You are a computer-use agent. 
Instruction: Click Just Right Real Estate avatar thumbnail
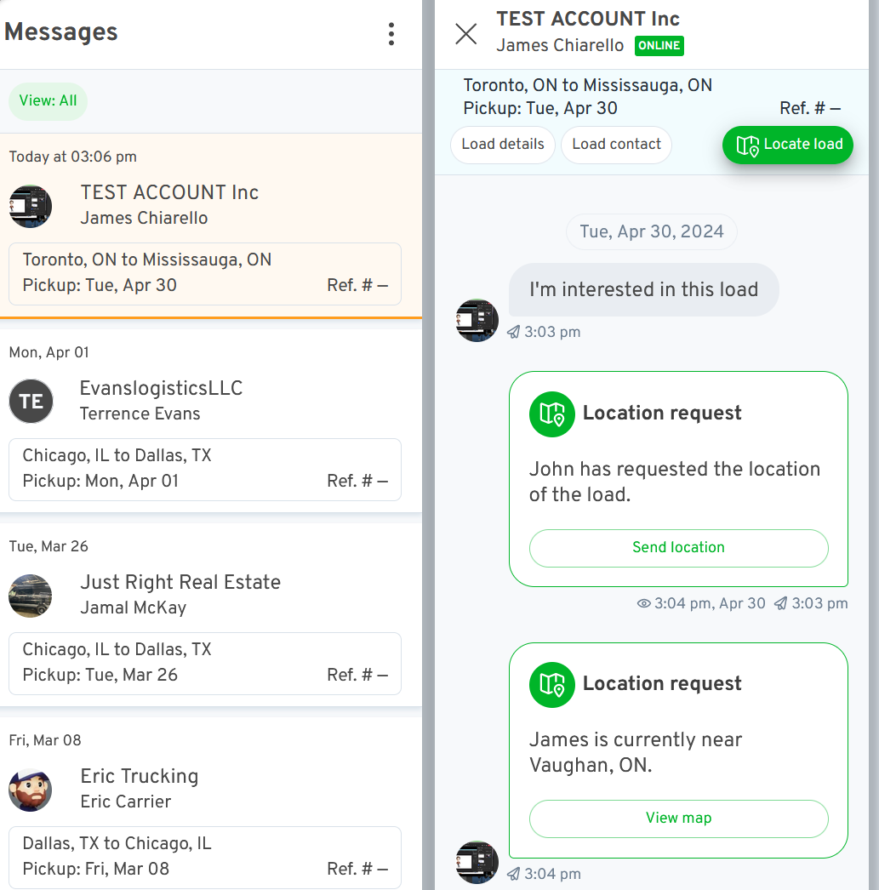tap(31, 596)
